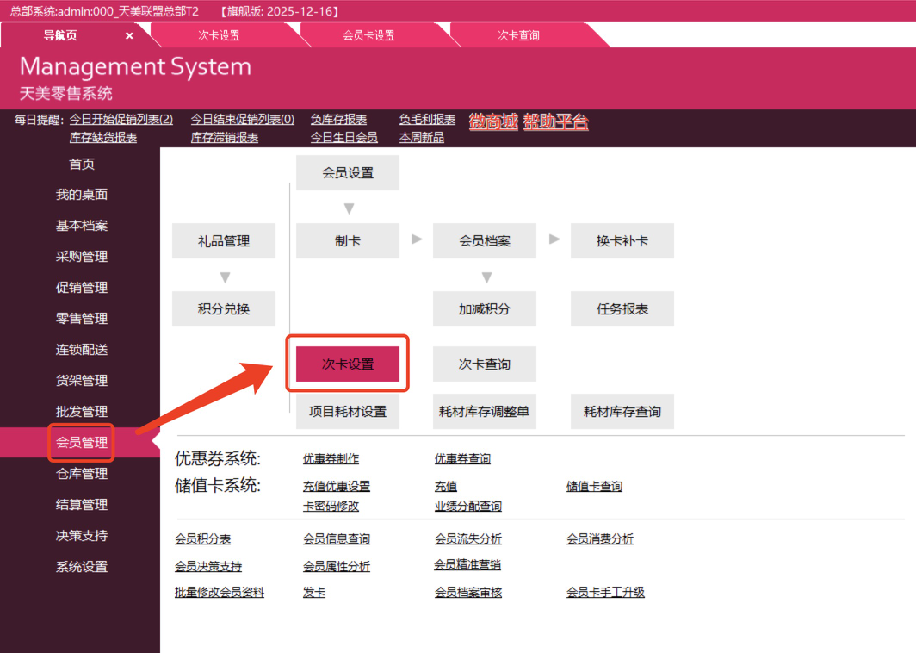Switch to the 次卡设置 tab
Viewport: 916px width, 653px height.
point(219,36)
